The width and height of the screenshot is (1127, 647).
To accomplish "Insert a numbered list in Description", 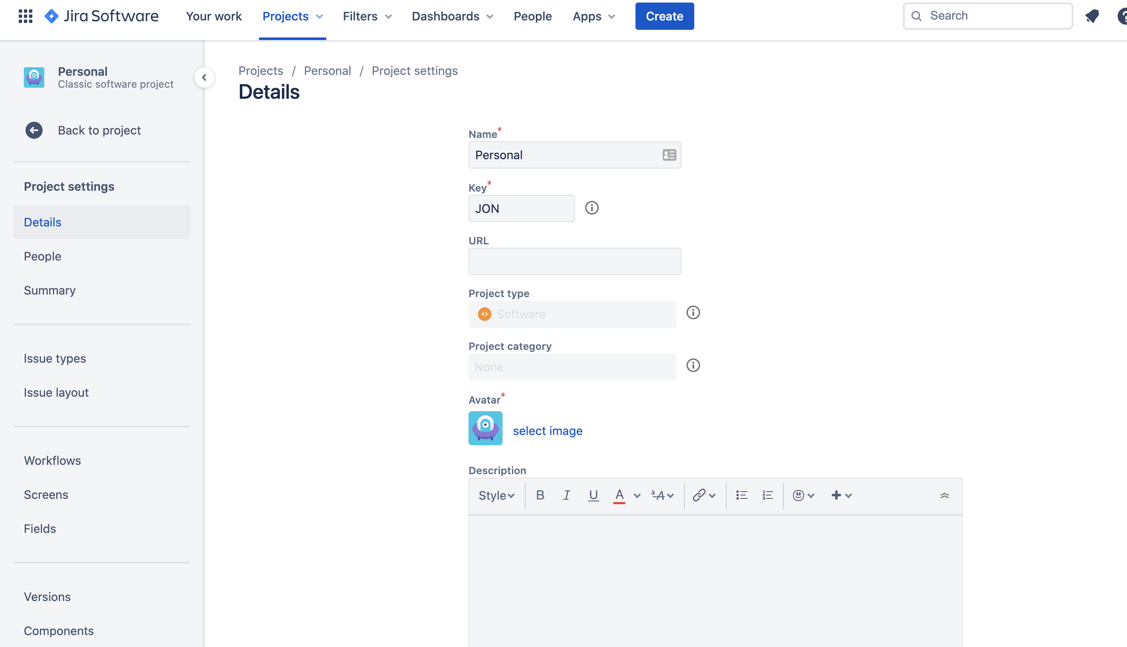I will pos(768,495).
